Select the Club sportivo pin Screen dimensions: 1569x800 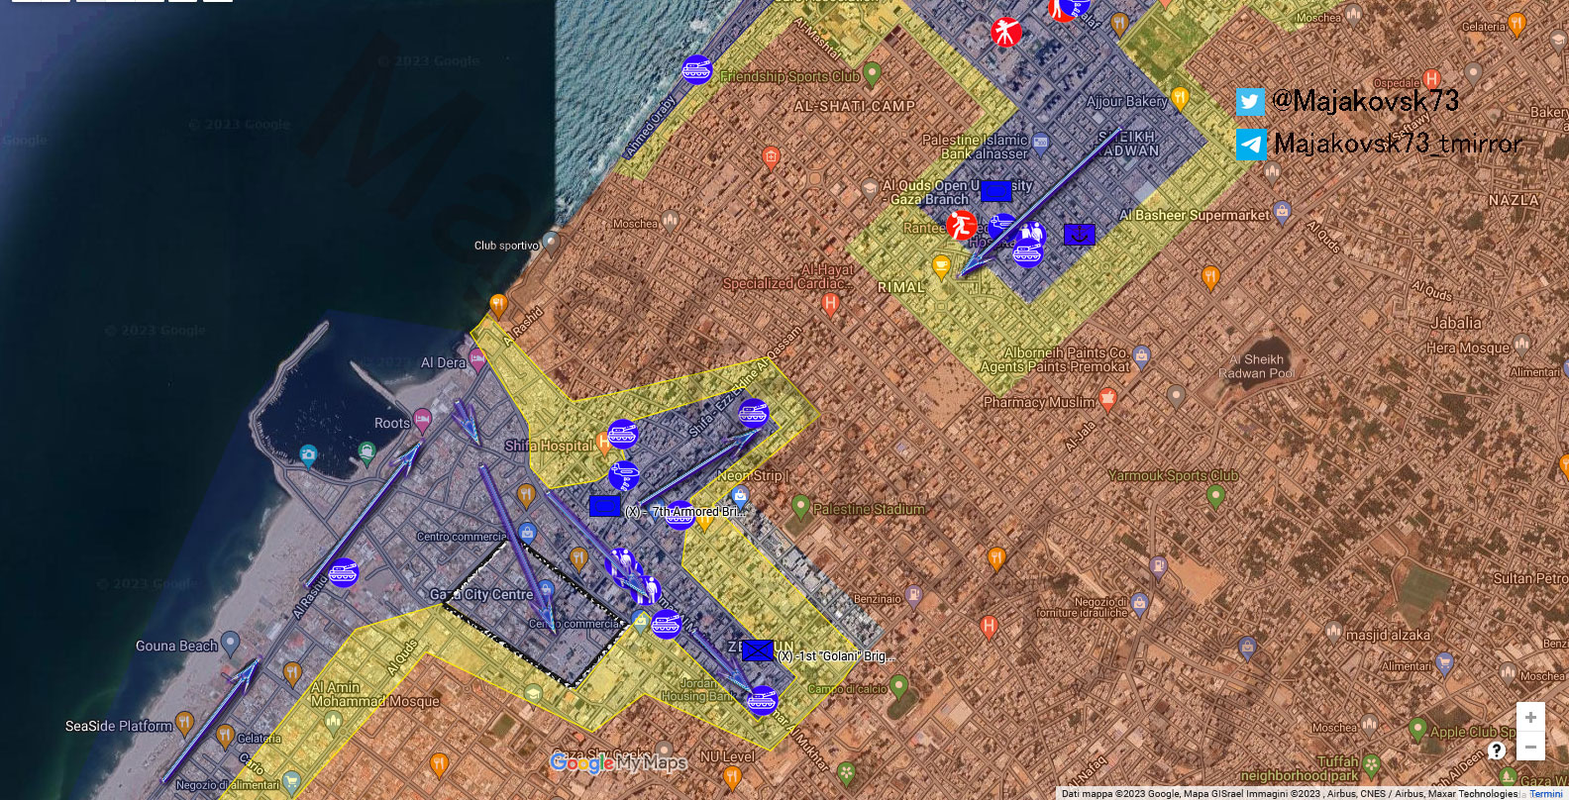(552, 242)
